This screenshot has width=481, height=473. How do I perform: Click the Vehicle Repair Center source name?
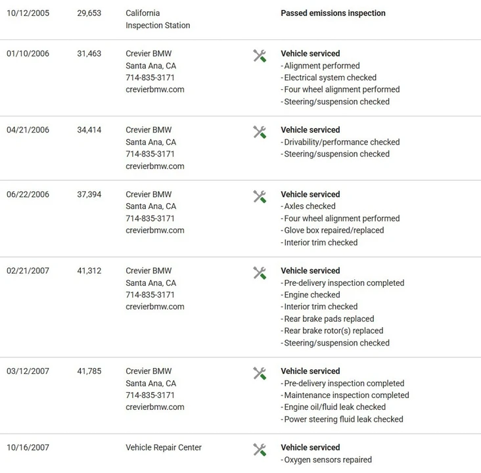[164, 447]
